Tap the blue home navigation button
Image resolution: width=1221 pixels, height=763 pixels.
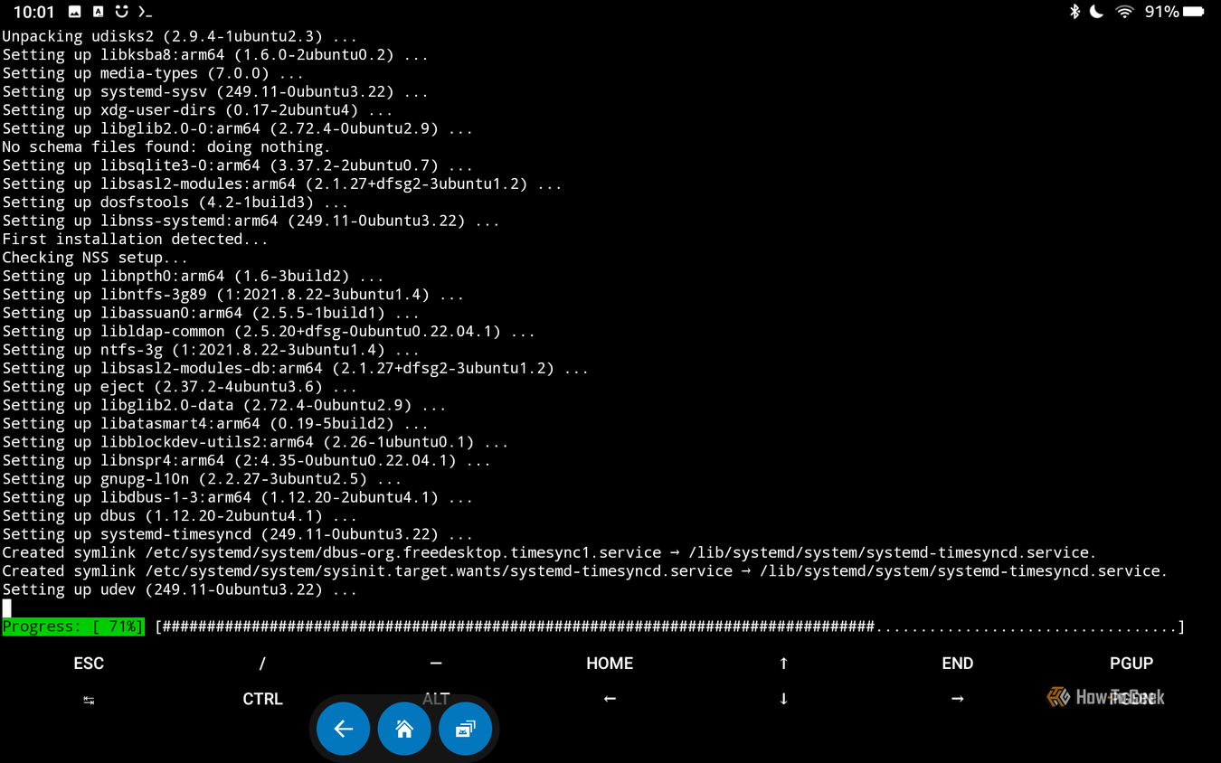click(404, 729)
